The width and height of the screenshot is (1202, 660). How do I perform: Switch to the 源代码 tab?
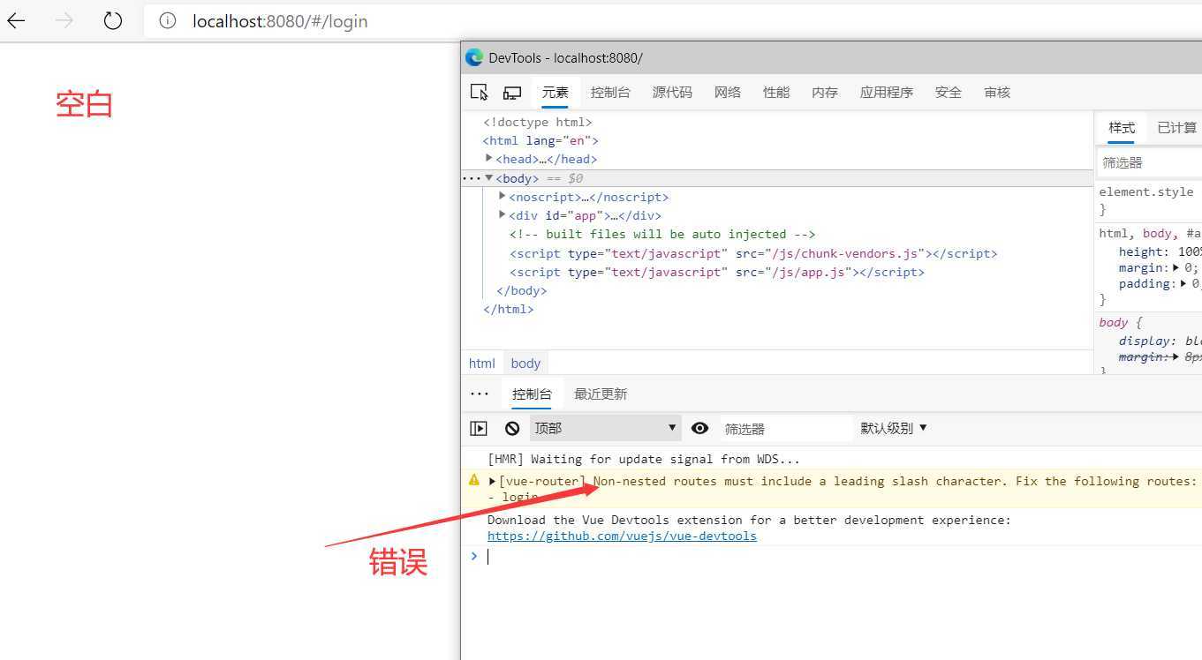[672, 93]
